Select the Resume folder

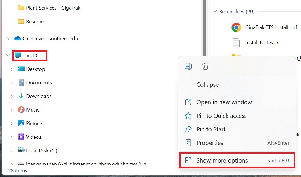pos(35,22)
